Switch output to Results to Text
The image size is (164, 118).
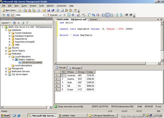[x=103, y=15]
